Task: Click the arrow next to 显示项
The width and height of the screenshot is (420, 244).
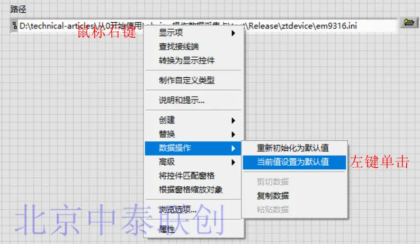Action: coord(233,33)
